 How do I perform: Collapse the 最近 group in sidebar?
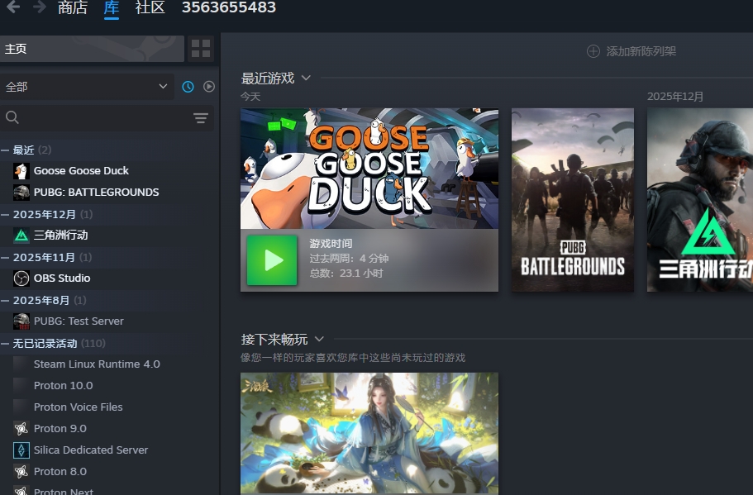[x=6, y=150]
